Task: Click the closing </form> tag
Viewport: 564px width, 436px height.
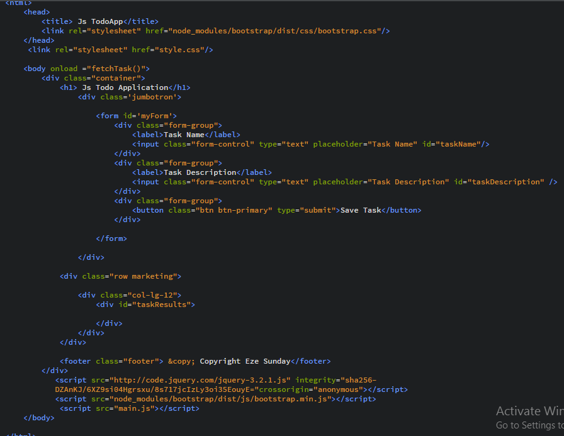Action: [x=111, y=238]
